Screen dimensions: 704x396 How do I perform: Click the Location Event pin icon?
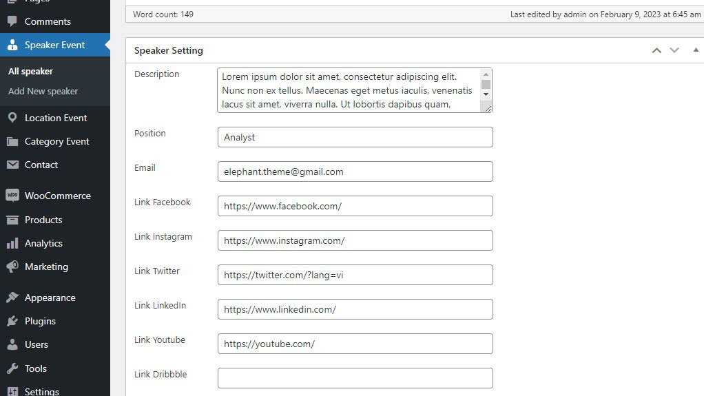click(x=12, y=118)
